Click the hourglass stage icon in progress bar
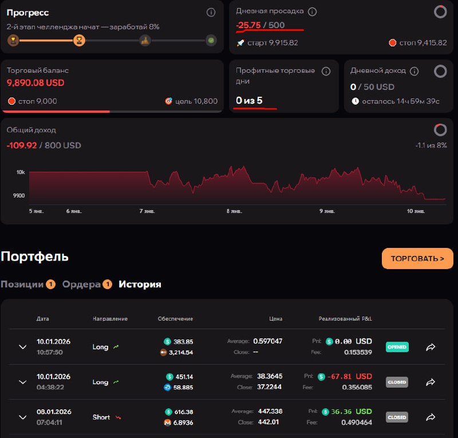 coord(79,41)
